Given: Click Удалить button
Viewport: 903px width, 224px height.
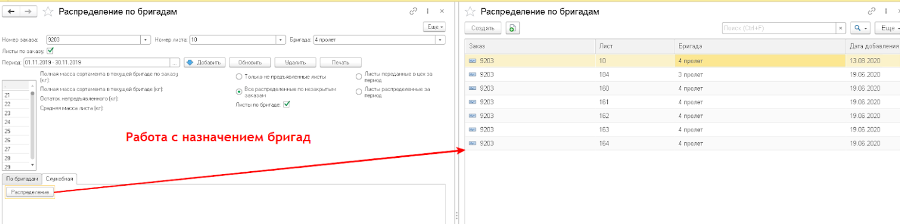Looking at the screenshot, I should [x=295, y=62].
